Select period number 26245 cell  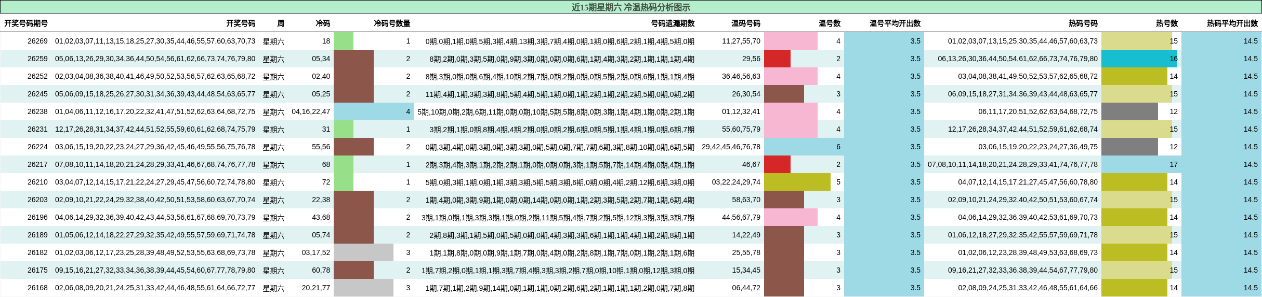(x=37, y=94)
